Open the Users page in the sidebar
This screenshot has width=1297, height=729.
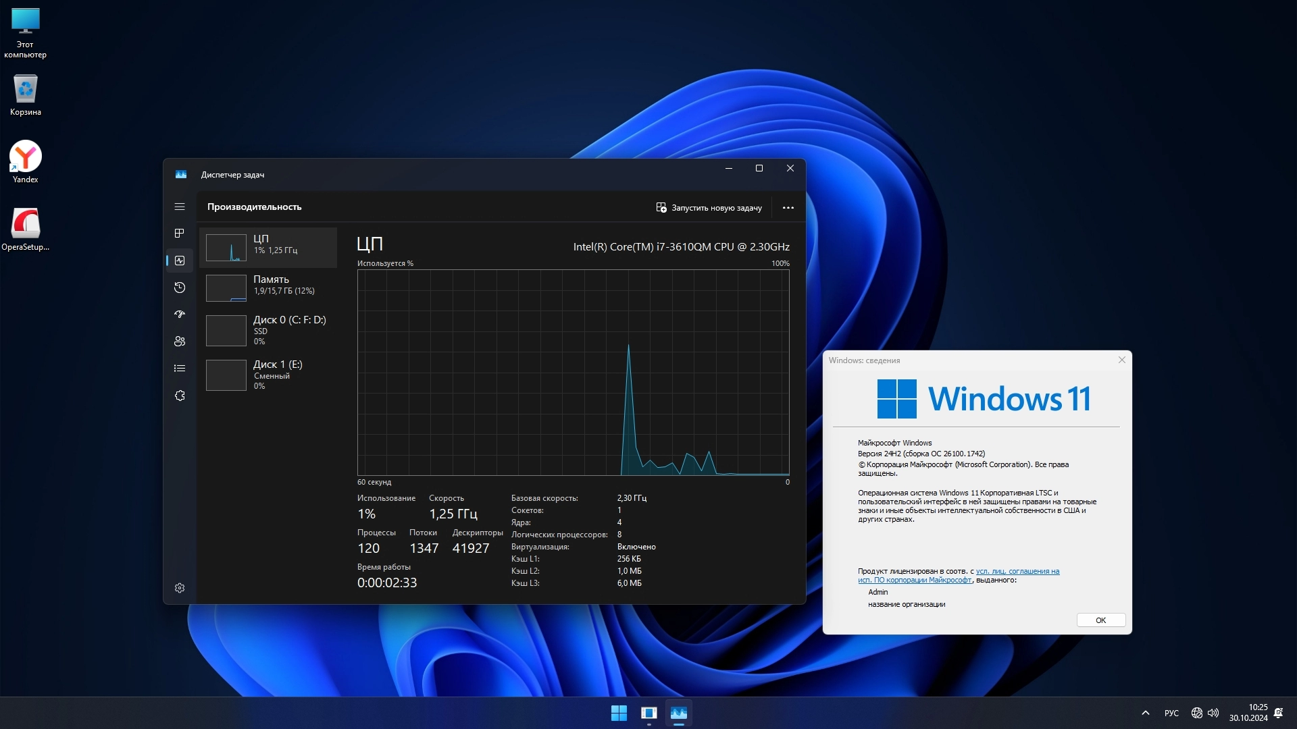[180, 342]
